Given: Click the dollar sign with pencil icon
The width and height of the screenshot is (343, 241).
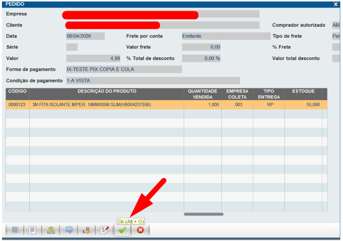Looking at the screenshot, I should click(x=105, y=230).
